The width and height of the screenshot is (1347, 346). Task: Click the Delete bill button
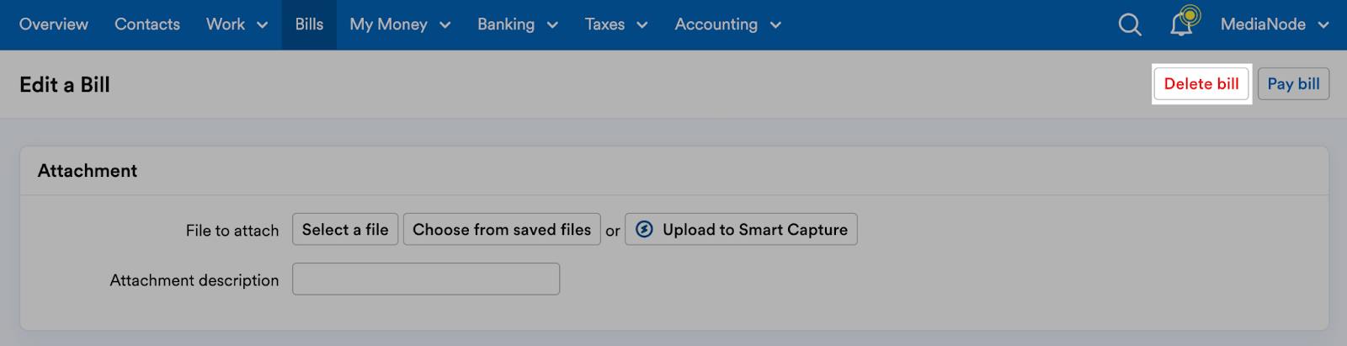(1201, 83)
